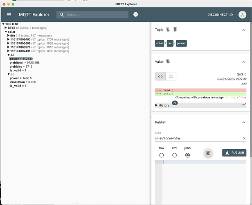Click the cloud-off icon next to Disconnect
252x205 pixels.
coord(231,15)
